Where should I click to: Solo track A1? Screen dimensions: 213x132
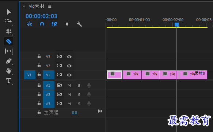(x=79, y=86)
